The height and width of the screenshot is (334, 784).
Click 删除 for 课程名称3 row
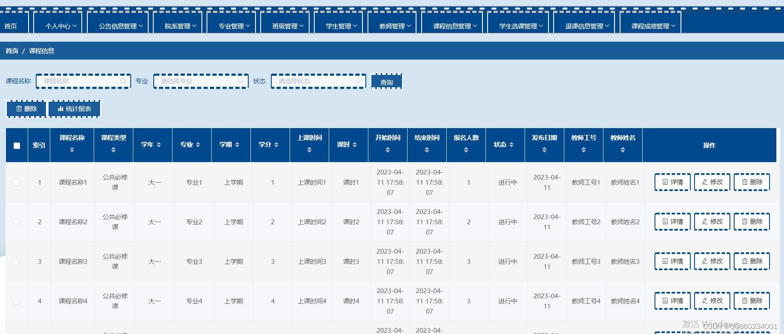click(752, 261)
